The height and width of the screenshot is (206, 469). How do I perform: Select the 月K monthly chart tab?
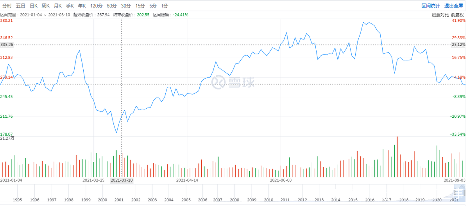(x=58, y=6)
